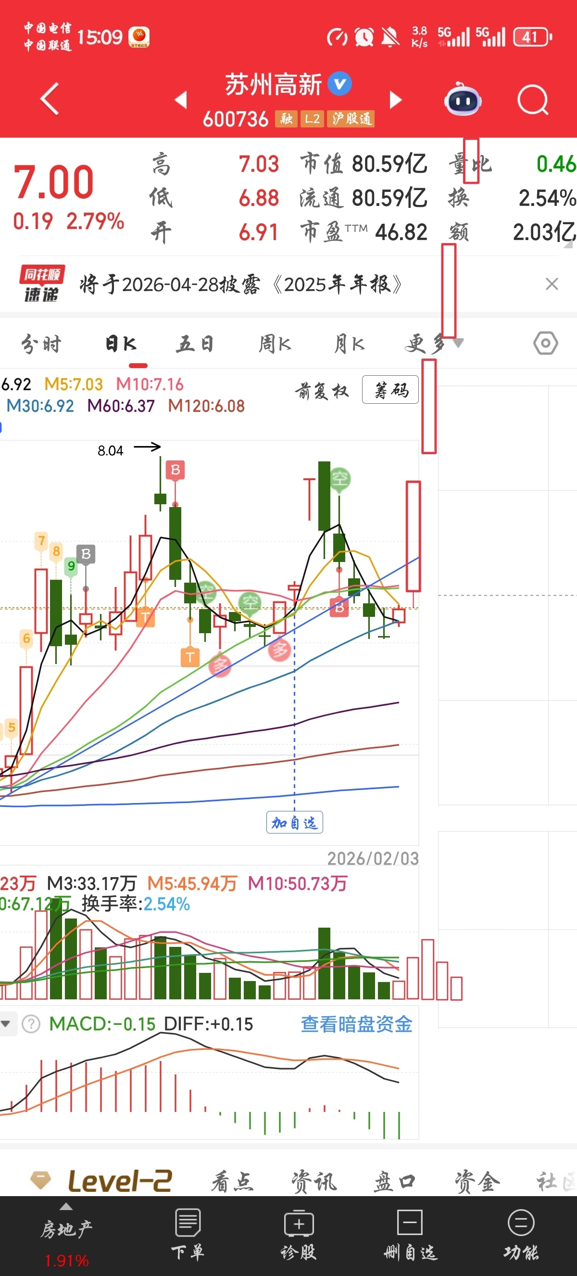Toggle the 筹码 chip distribution button
Screen dimensions: 577x1276
(x=390, y=390)
